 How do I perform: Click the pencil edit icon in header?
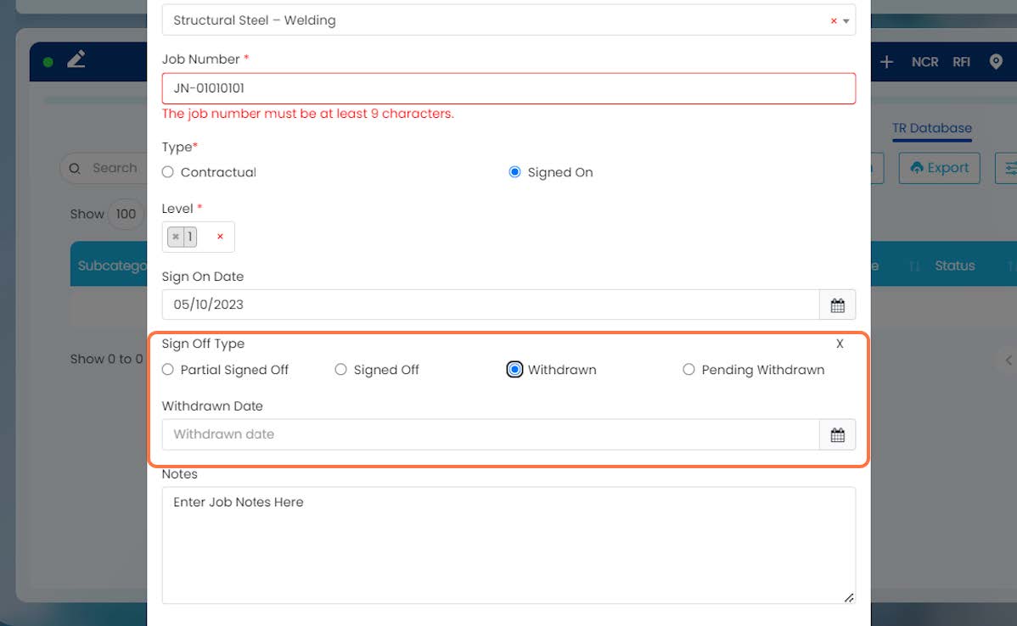(x=76, y=59)
